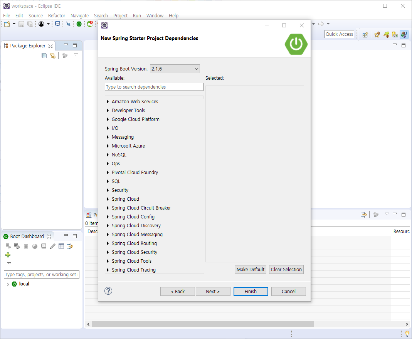Viewport: 412px width, 339px height.
Task: Open the Boot Dashboard view menu triangle
Action: tap(9, 263)
